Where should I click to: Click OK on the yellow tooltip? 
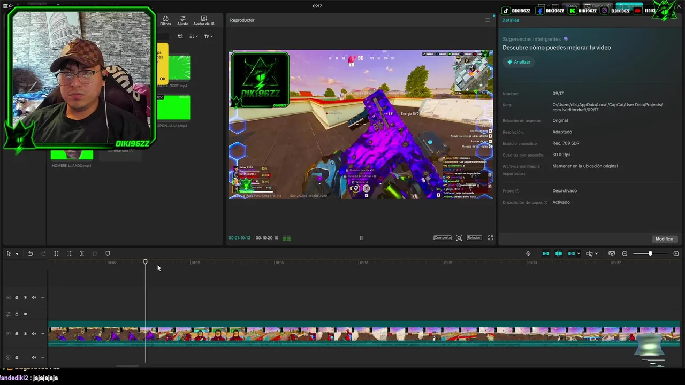[x=163, y=79]
